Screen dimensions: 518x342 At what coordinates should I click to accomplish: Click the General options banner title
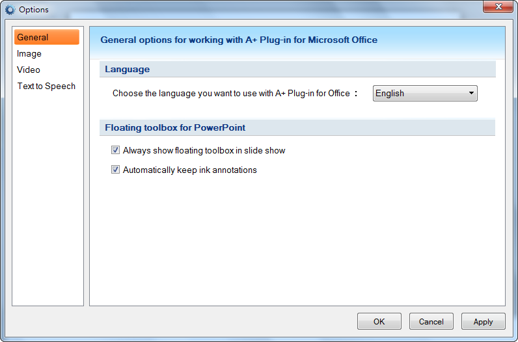[x=239, y=40]
